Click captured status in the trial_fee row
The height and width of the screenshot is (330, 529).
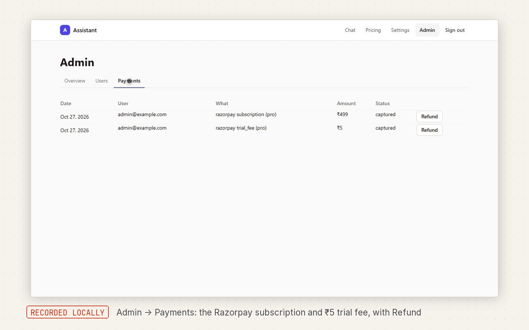click(385, 128)
